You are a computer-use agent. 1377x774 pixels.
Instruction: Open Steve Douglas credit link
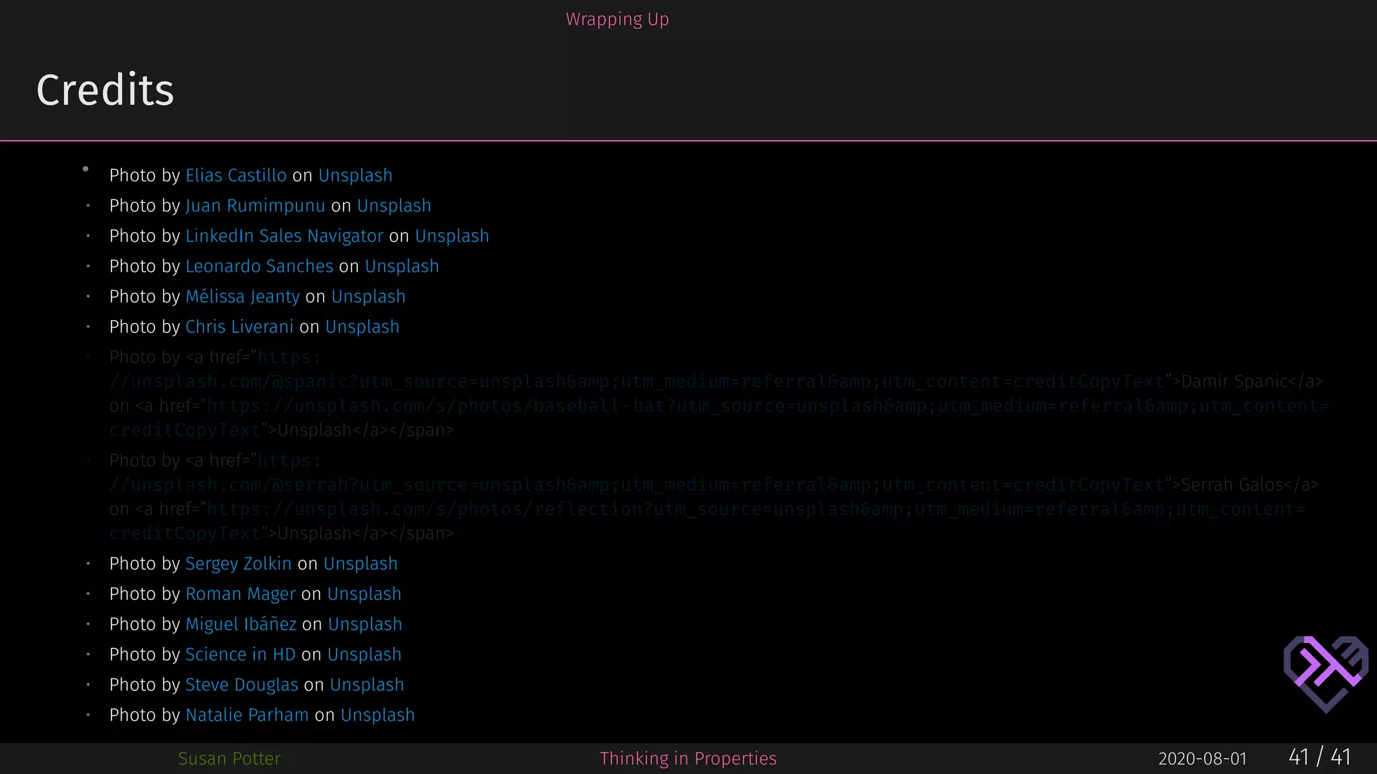[241, 685]
